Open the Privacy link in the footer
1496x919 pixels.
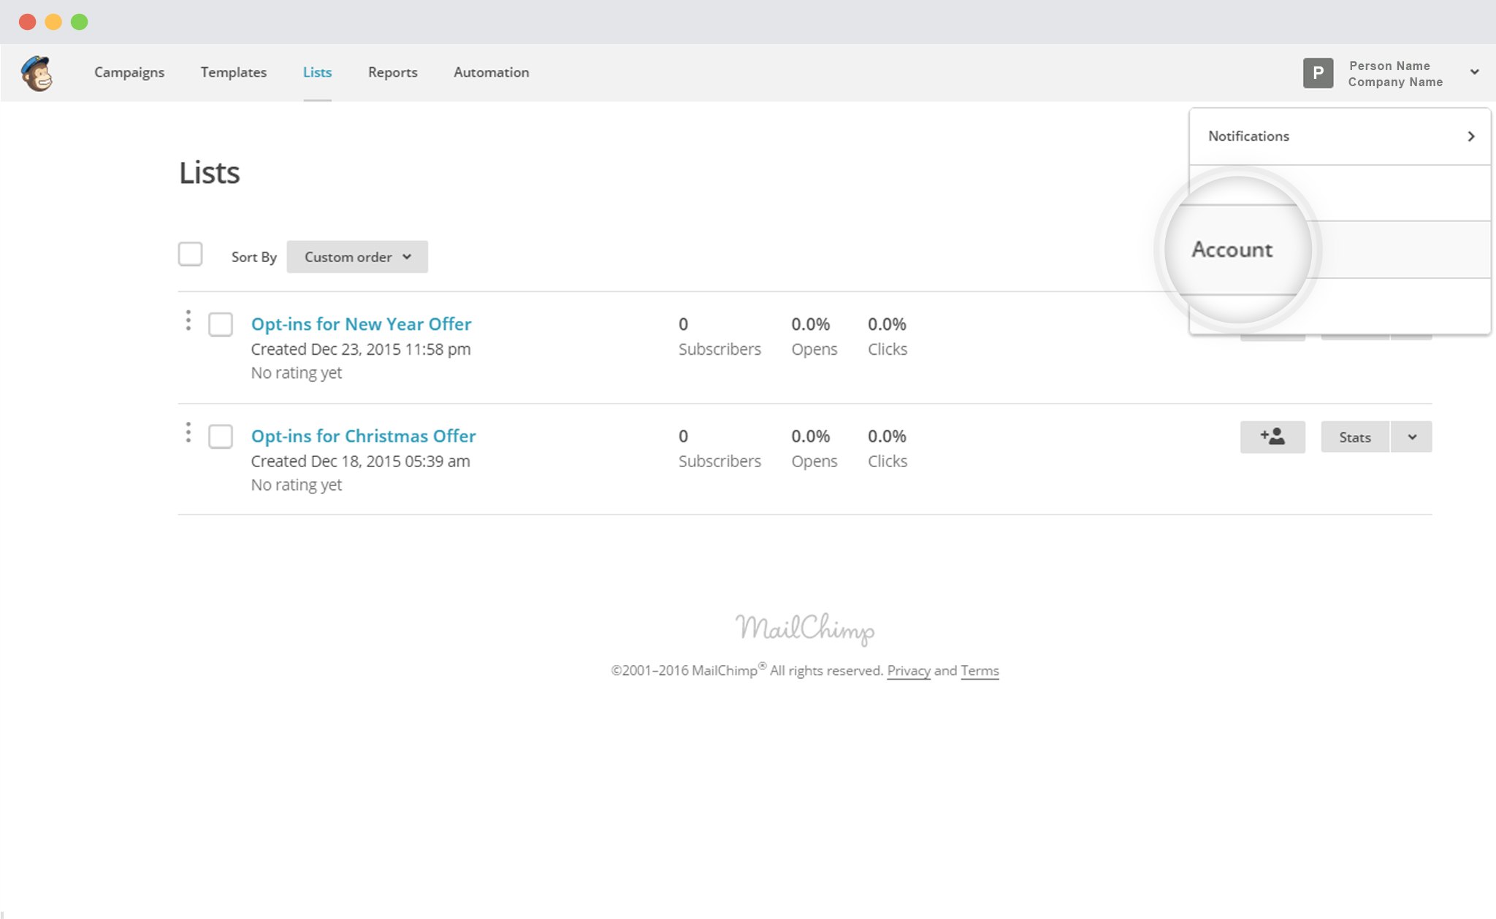(908, 670)
